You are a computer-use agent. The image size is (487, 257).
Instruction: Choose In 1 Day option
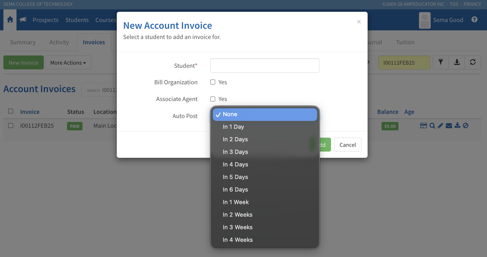click(x=265, y=127)
